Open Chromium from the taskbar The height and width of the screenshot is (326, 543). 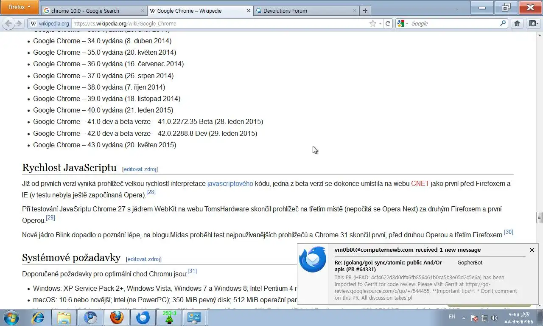[x=90, y=318]
